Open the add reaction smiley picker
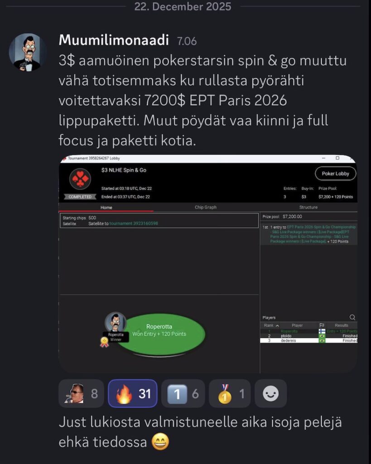Viewport: 371px width, 464px height. pyautogui.click(x=270, y=394)
